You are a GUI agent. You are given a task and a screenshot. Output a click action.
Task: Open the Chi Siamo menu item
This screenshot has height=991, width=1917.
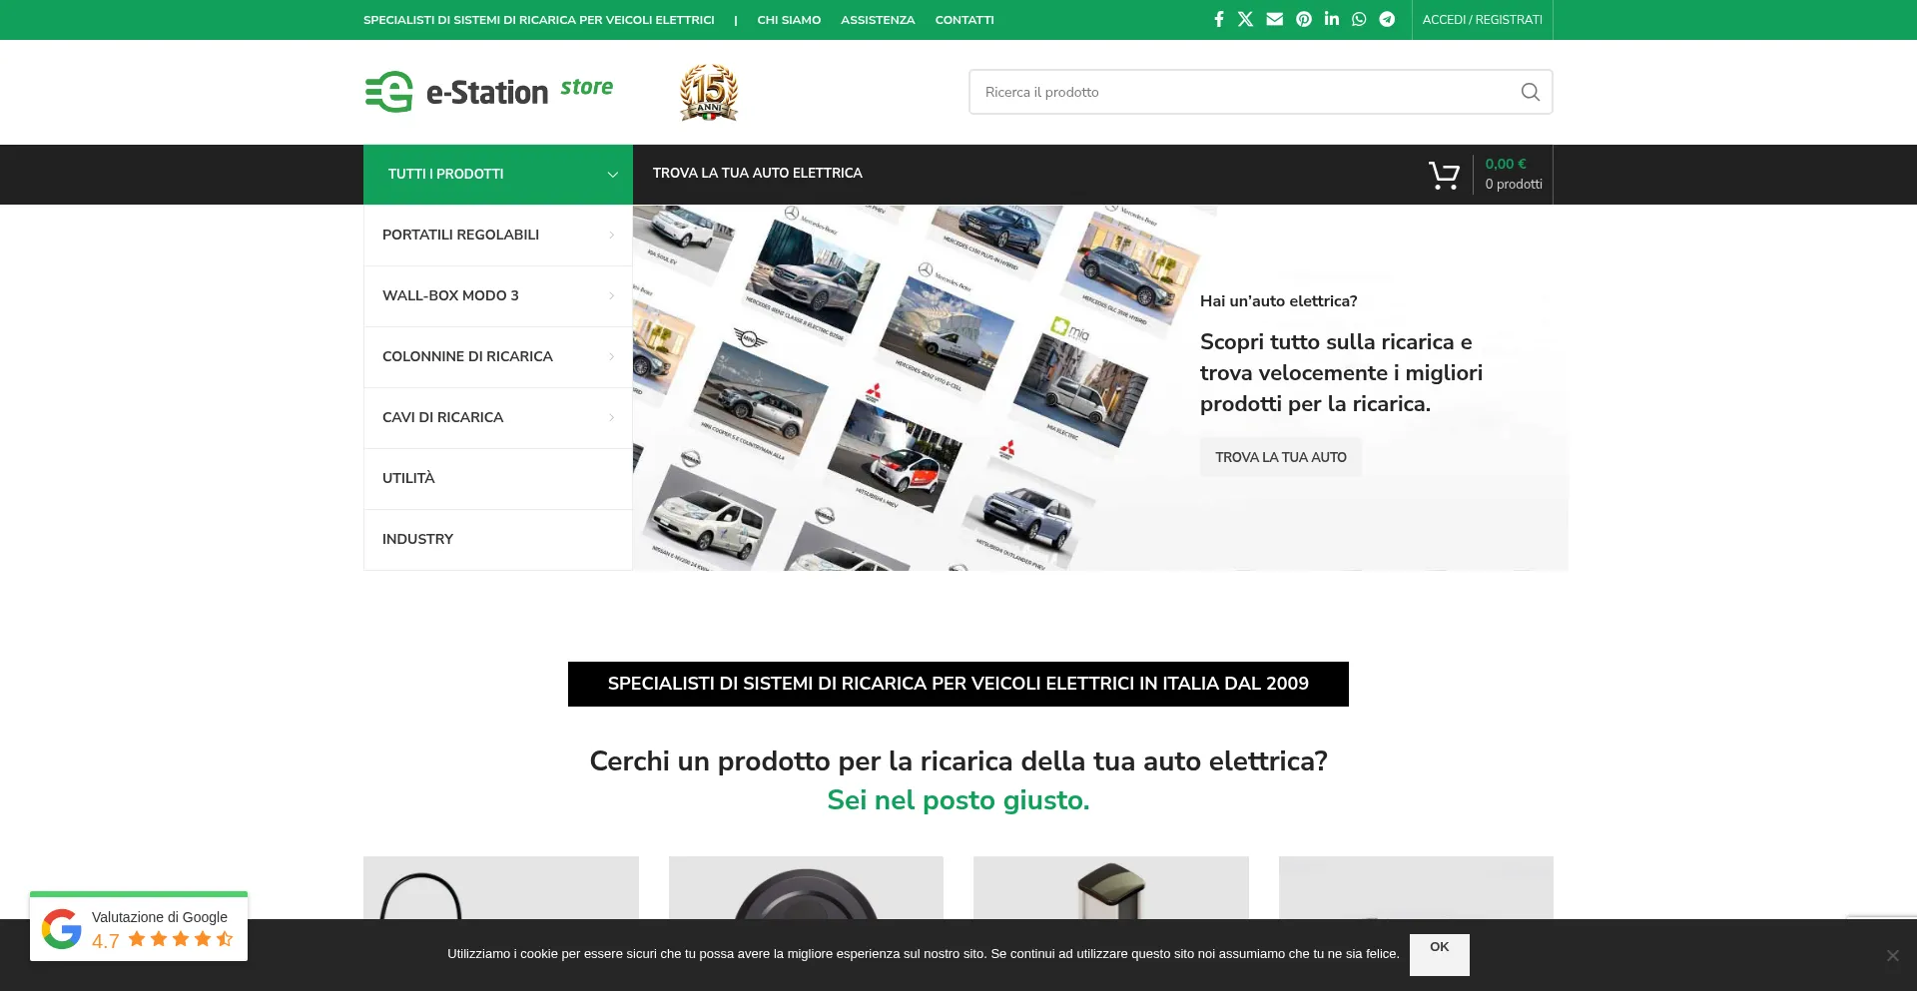click(789, 20)
